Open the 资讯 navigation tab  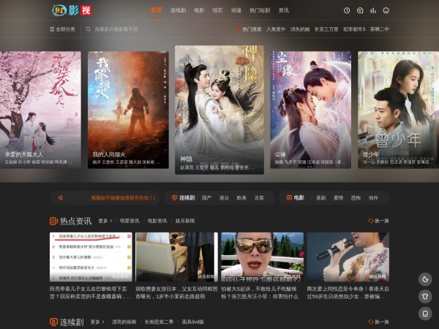coord(283,10)
